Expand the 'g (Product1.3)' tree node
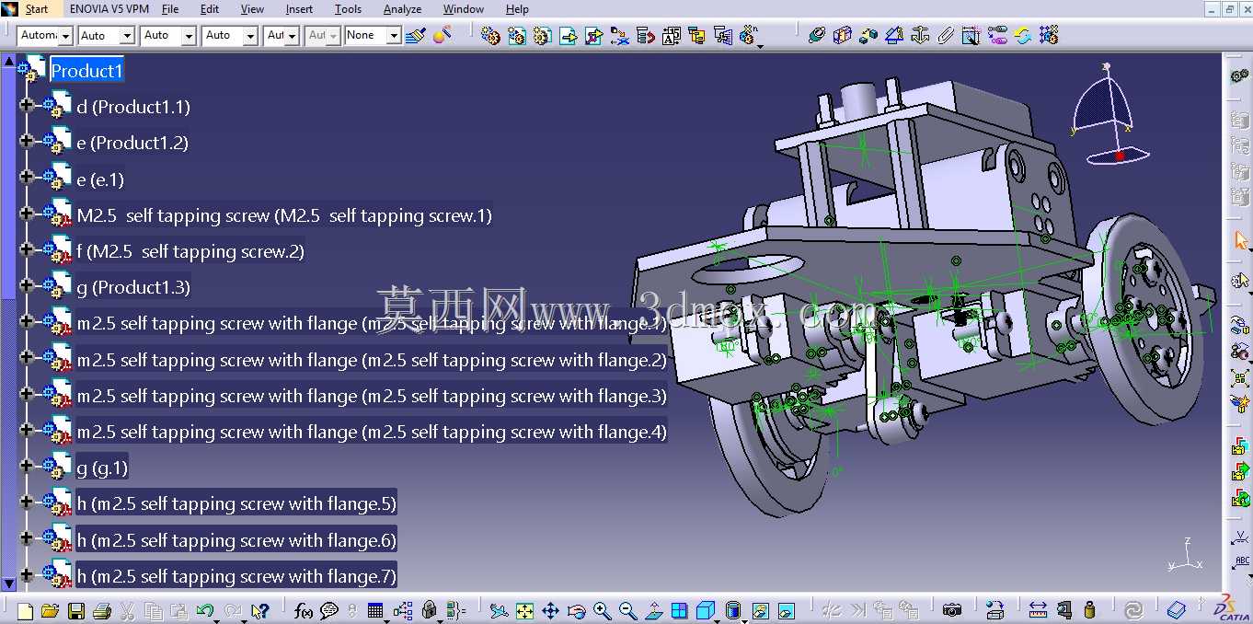This screenshot has width=1253, height=624. [x=27, y=286]
